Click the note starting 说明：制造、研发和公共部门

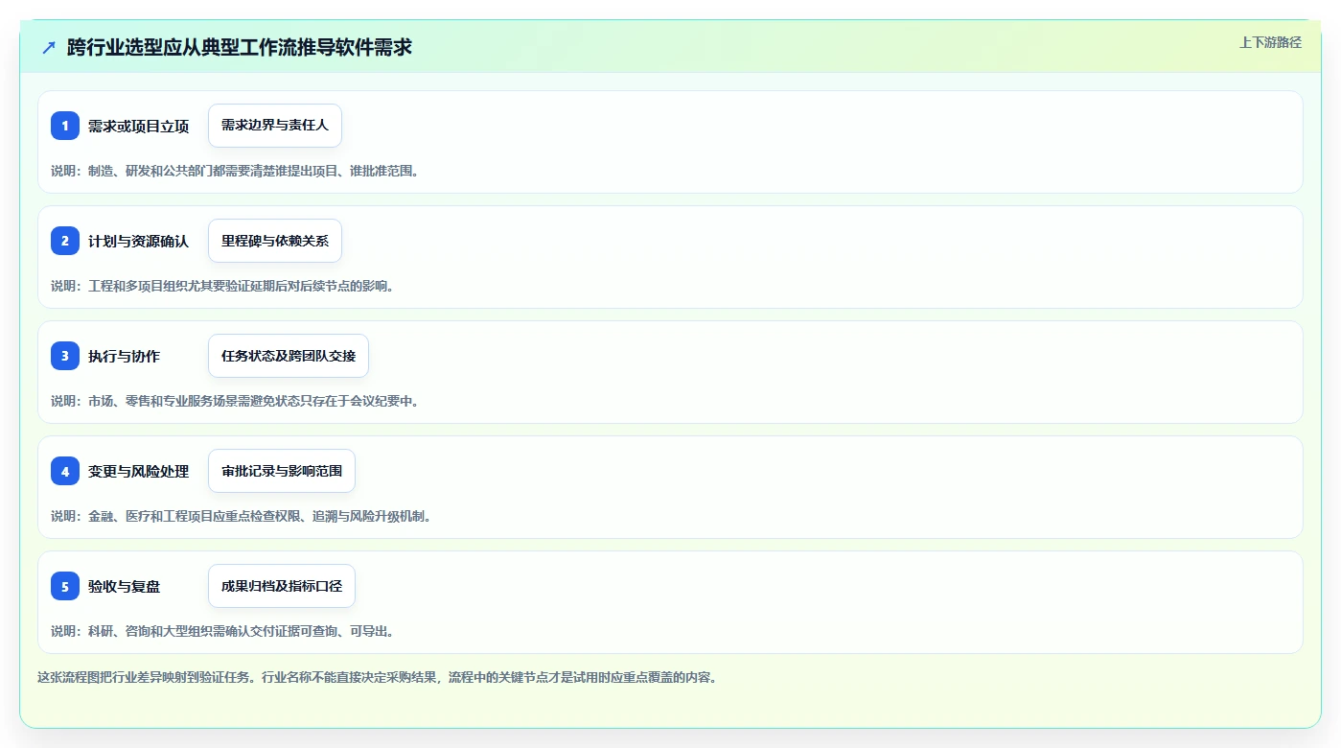click(235, 171)
